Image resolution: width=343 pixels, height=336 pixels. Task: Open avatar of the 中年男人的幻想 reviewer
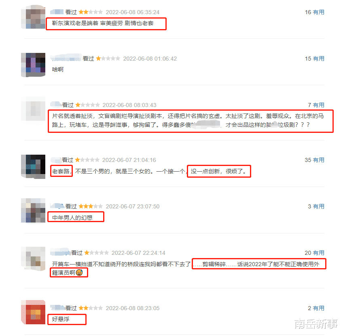[33, 210]
